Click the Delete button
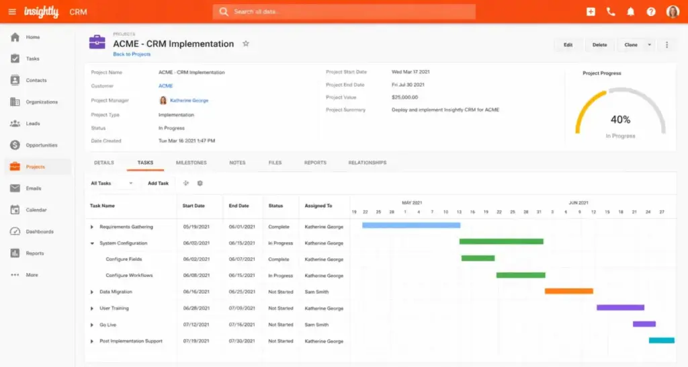The height and width of the screenshot is (367, 688). click(599, 45)
